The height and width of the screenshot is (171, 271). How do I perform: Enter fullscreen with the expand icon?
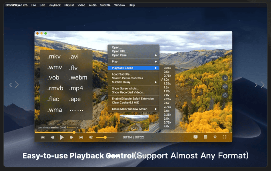[x=225, y=137]
